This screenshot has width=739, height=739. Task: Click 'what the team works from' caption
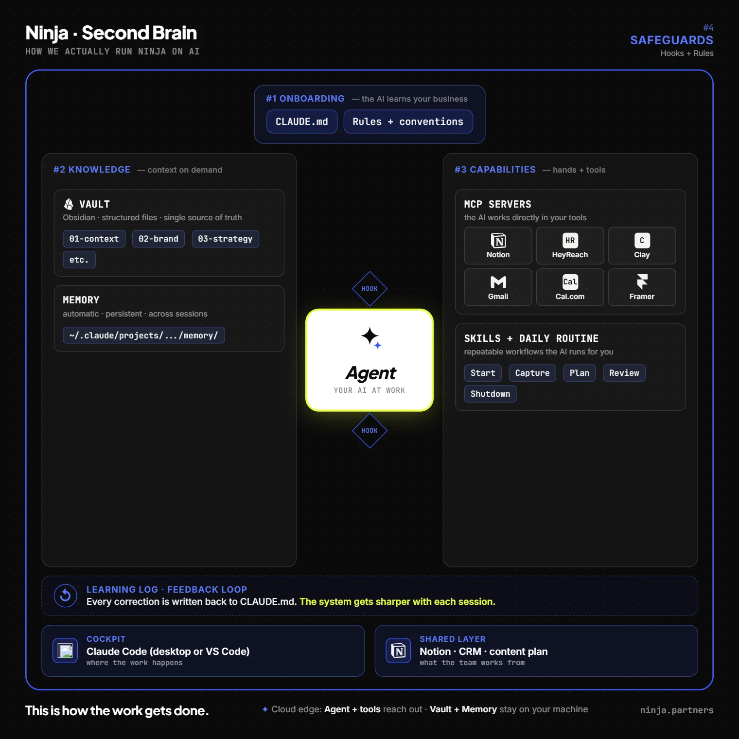pyautogui.click(x=472, y=663)
